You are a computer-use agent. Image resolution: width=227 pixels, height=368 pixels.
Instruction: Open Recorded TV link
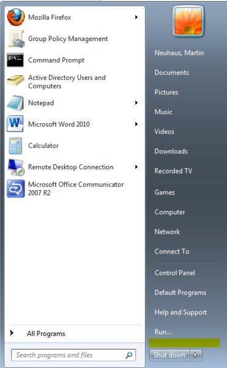[173, 171]
